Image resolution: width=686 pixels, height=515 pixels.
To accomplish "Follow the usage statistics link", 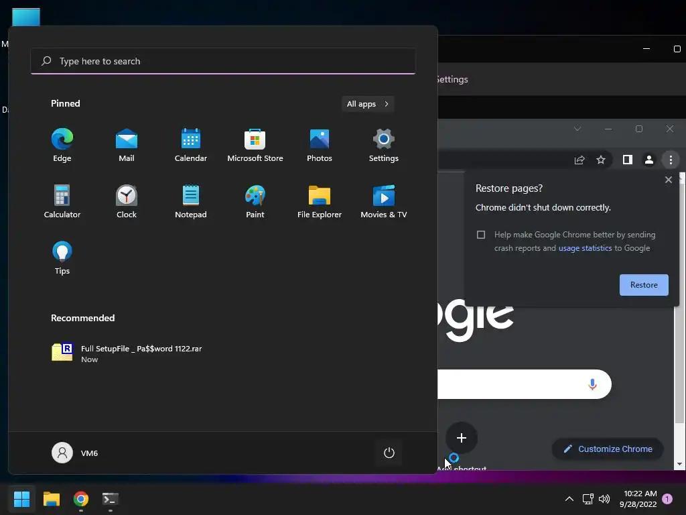I will point(585,248).
